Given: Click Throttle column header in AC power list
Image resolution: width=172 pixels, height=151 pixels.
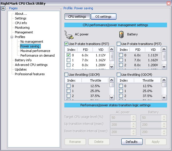Looking at the screenshot, I should tap(95, 80).
